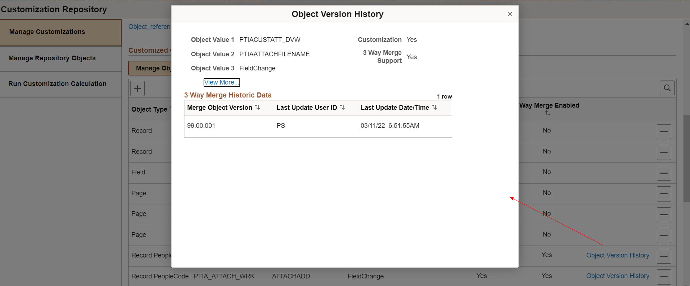Click ATTACHADD cell in bottom row

coord(291,276)
